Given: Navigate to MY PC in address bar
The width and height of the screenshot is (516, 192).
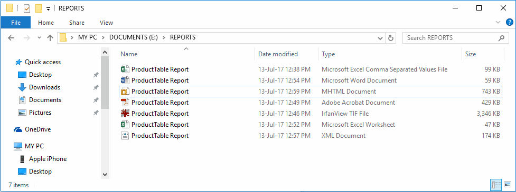Looking at the screenshot, I should click(88, 37).
